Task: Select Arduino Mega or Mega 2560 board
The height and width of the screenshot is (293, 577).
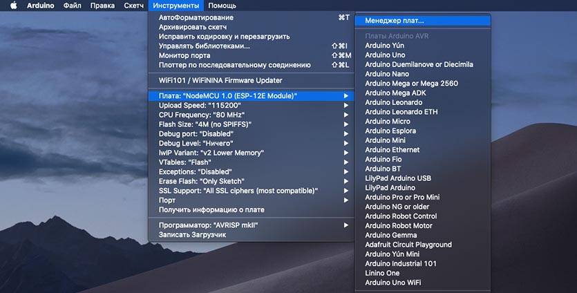Action: pyautogui.click(x=411, y=84)
